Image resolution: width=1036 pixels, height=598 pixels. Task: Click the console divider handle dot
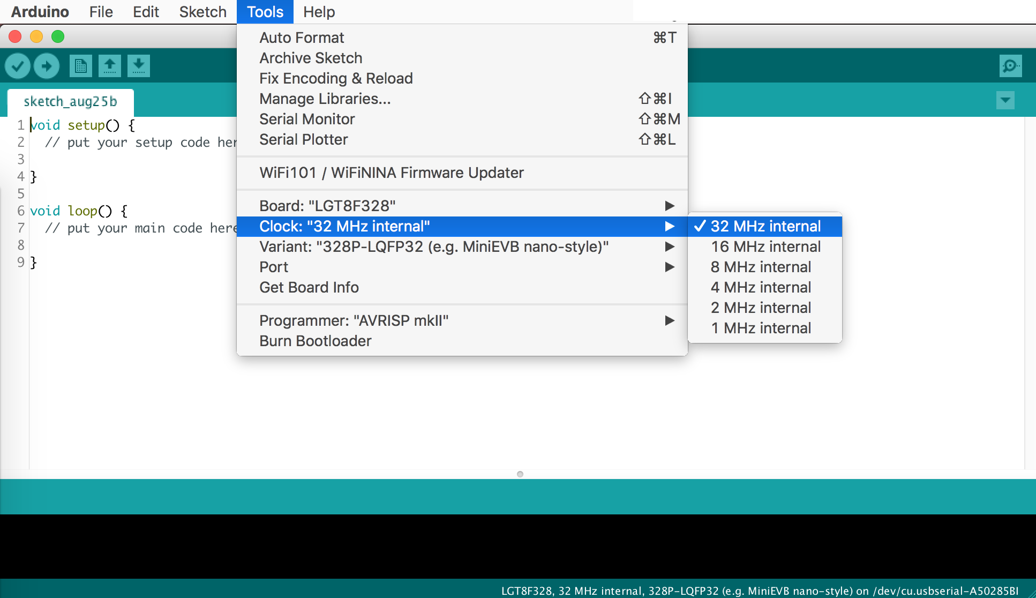pos(520,474)
